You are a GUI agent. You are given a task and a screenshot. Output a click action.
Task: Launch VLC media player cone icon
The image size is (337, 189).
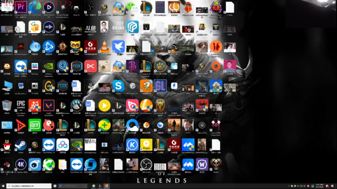coord(104,47)
